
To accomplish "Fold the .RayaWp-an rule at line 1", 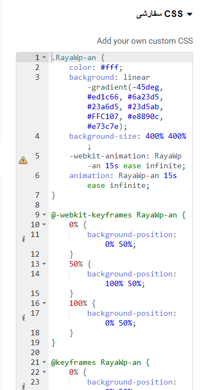I will [44, 58].
